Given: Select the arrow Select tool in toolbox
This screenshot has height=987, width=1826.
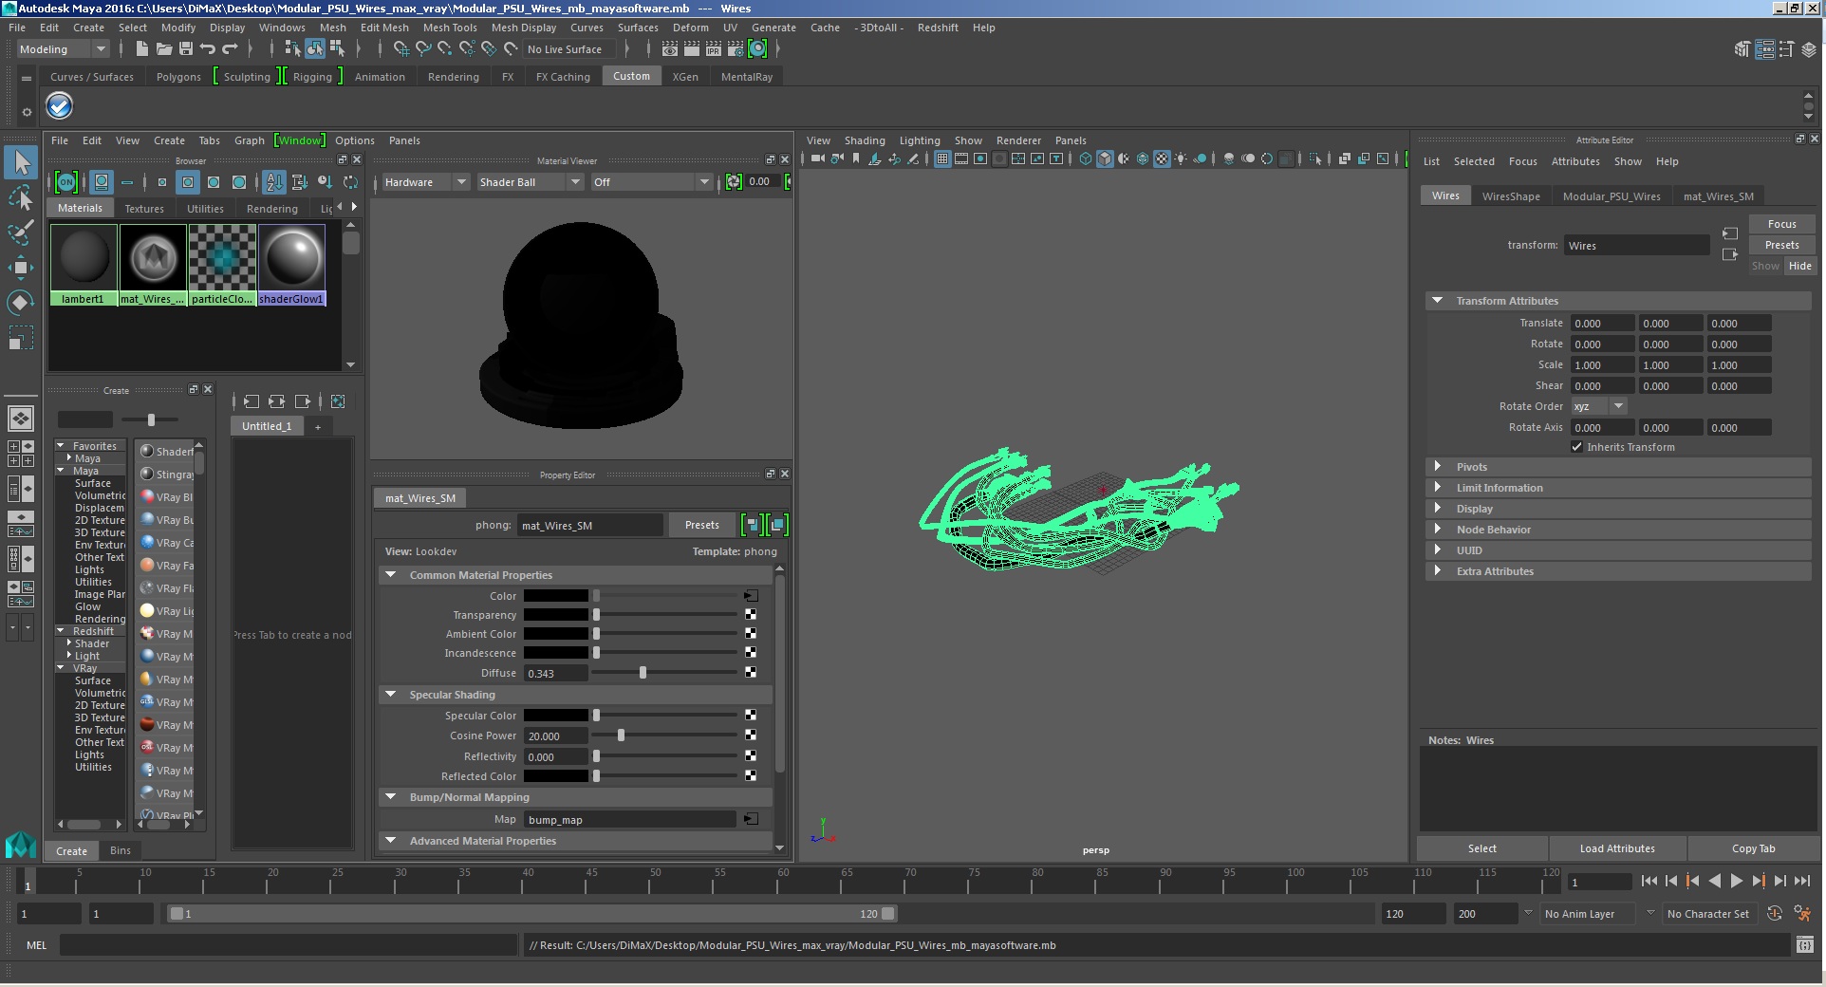Looking at the screenshot, I should coord(21,162).
